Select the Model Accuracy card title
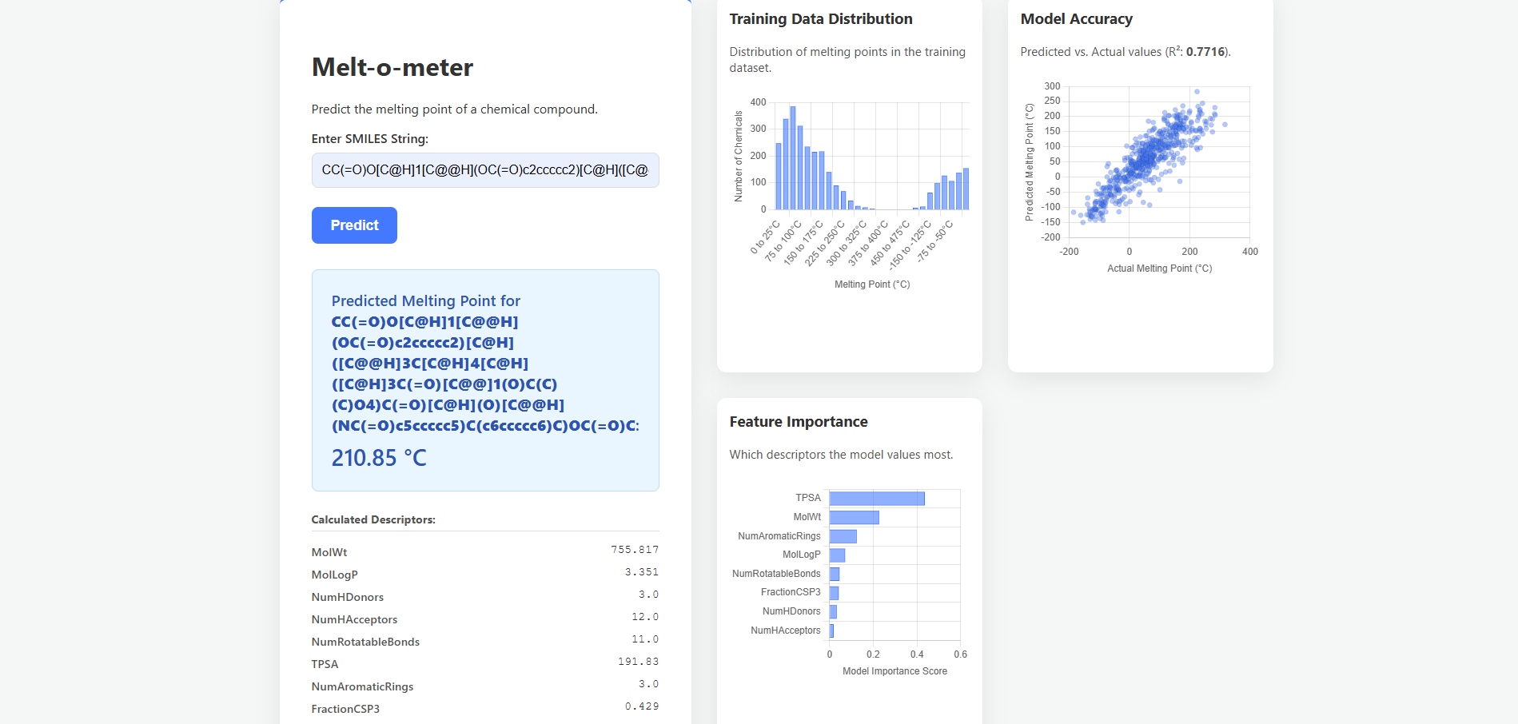The height and width of the screenshot is (724, 1518). 1076,19
